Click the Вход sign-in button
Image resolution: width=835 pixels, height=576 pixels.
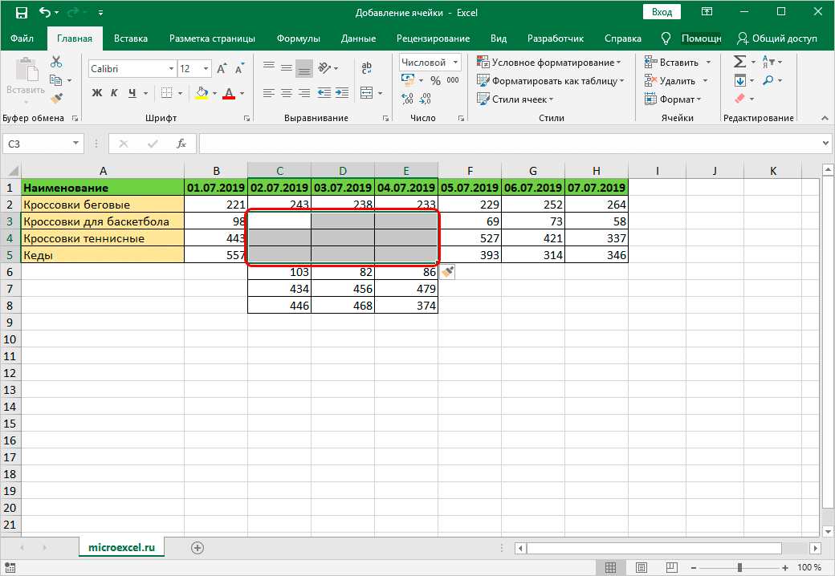pos(662,12)
